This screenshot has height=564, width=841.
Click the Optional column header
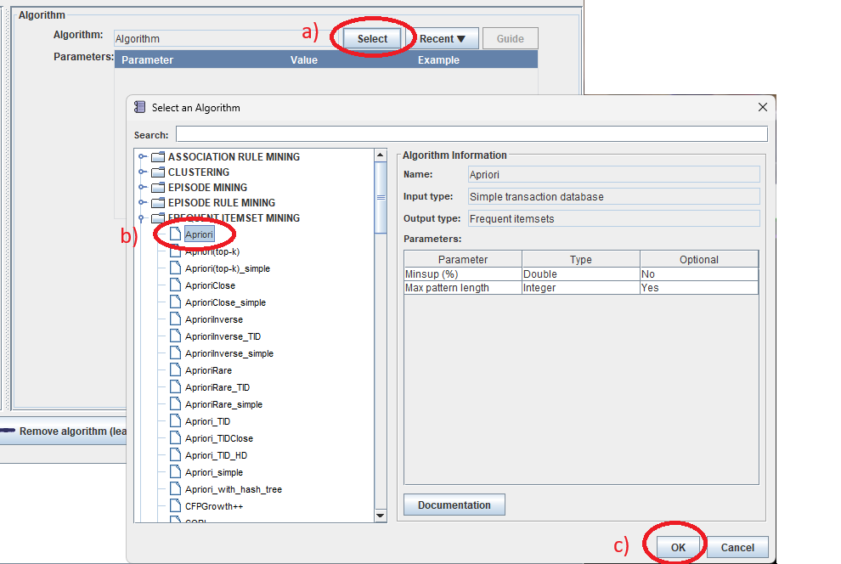click(x=699, y=259)
